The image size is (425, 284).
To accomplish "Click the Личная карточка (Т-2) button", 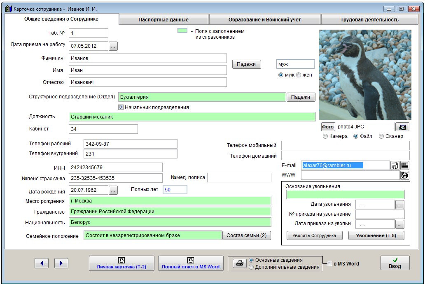I will click(x=121, y=263).
